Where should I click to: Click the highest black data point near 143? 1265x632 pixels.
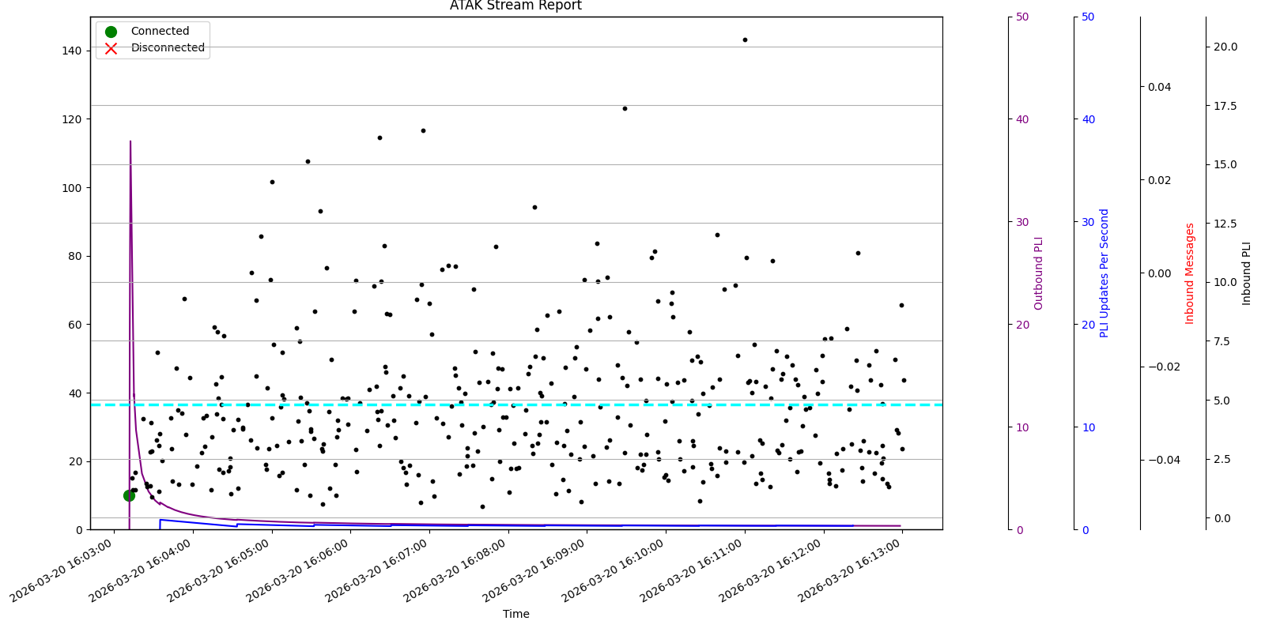pos(745,39)
